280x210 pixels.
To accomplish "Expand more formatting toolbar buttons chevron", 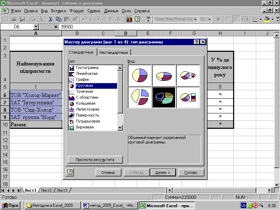I will [x=278, y=19].
